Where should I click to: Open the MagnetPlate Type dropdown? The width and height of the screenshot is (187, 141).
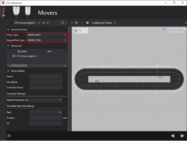46,40
